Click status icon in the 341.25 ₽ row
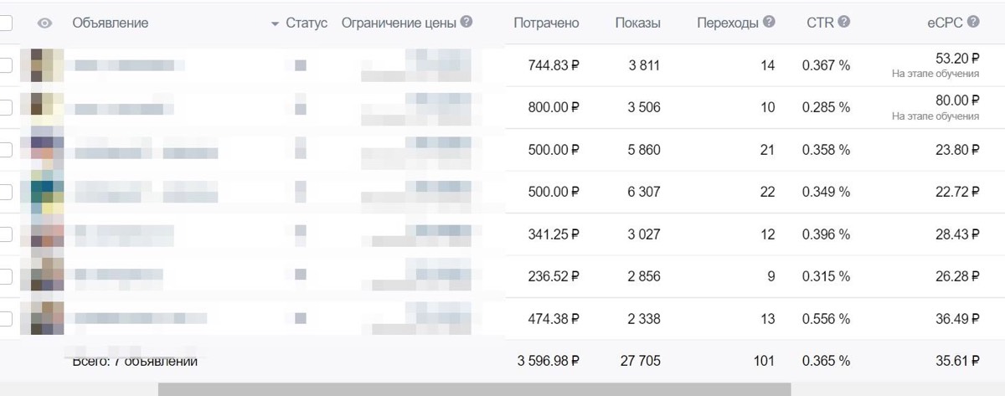The height and width of the screenshot is (396, 1005). 301,234
